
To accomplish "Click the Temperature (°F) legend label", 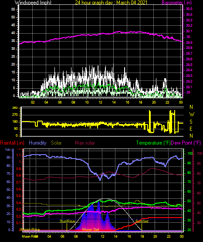I will [153, 143].
